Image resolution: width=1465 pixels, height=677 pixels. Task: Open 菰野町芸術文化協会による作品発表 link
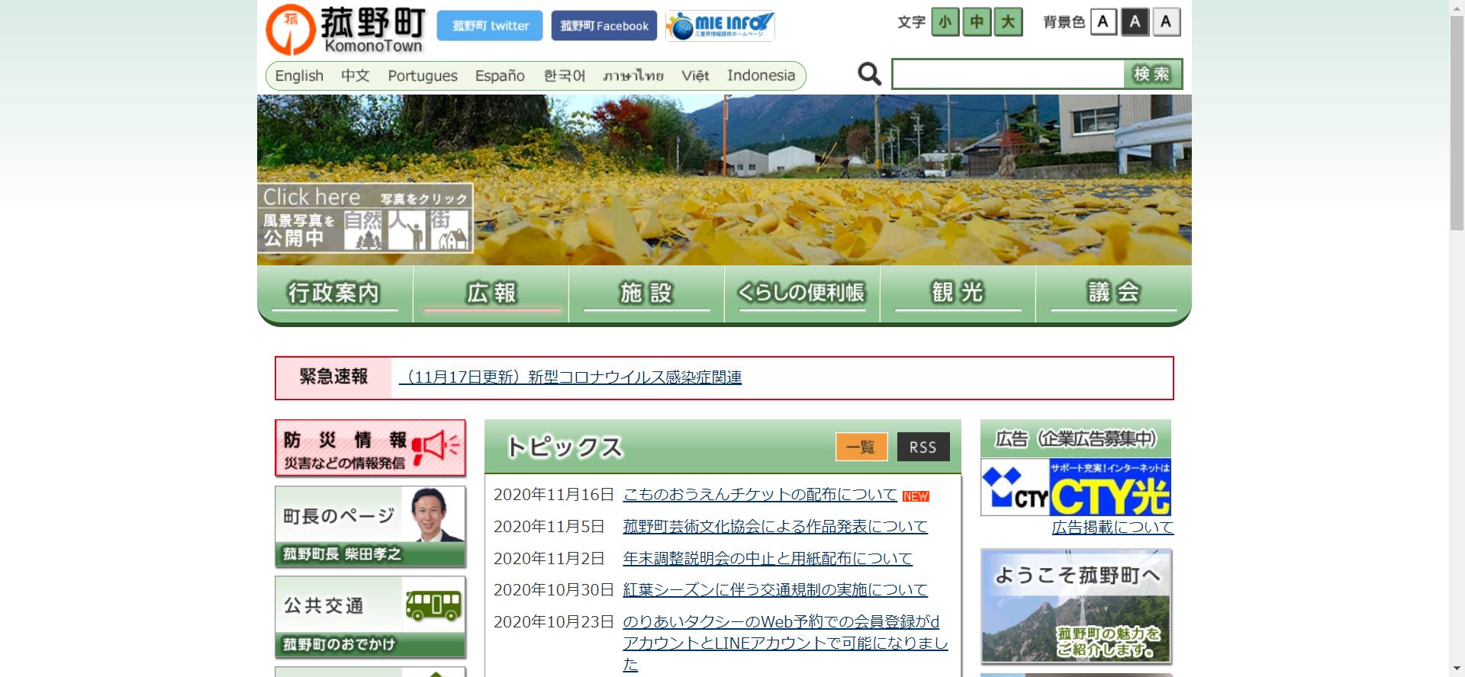[x=775, y=527]
